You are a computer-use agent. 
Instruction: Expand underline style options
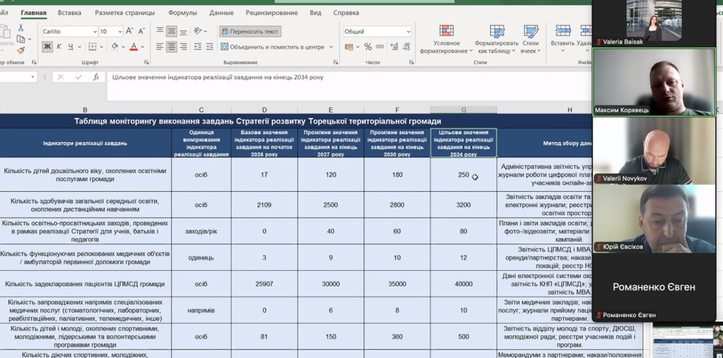click(x=79, y=46)
